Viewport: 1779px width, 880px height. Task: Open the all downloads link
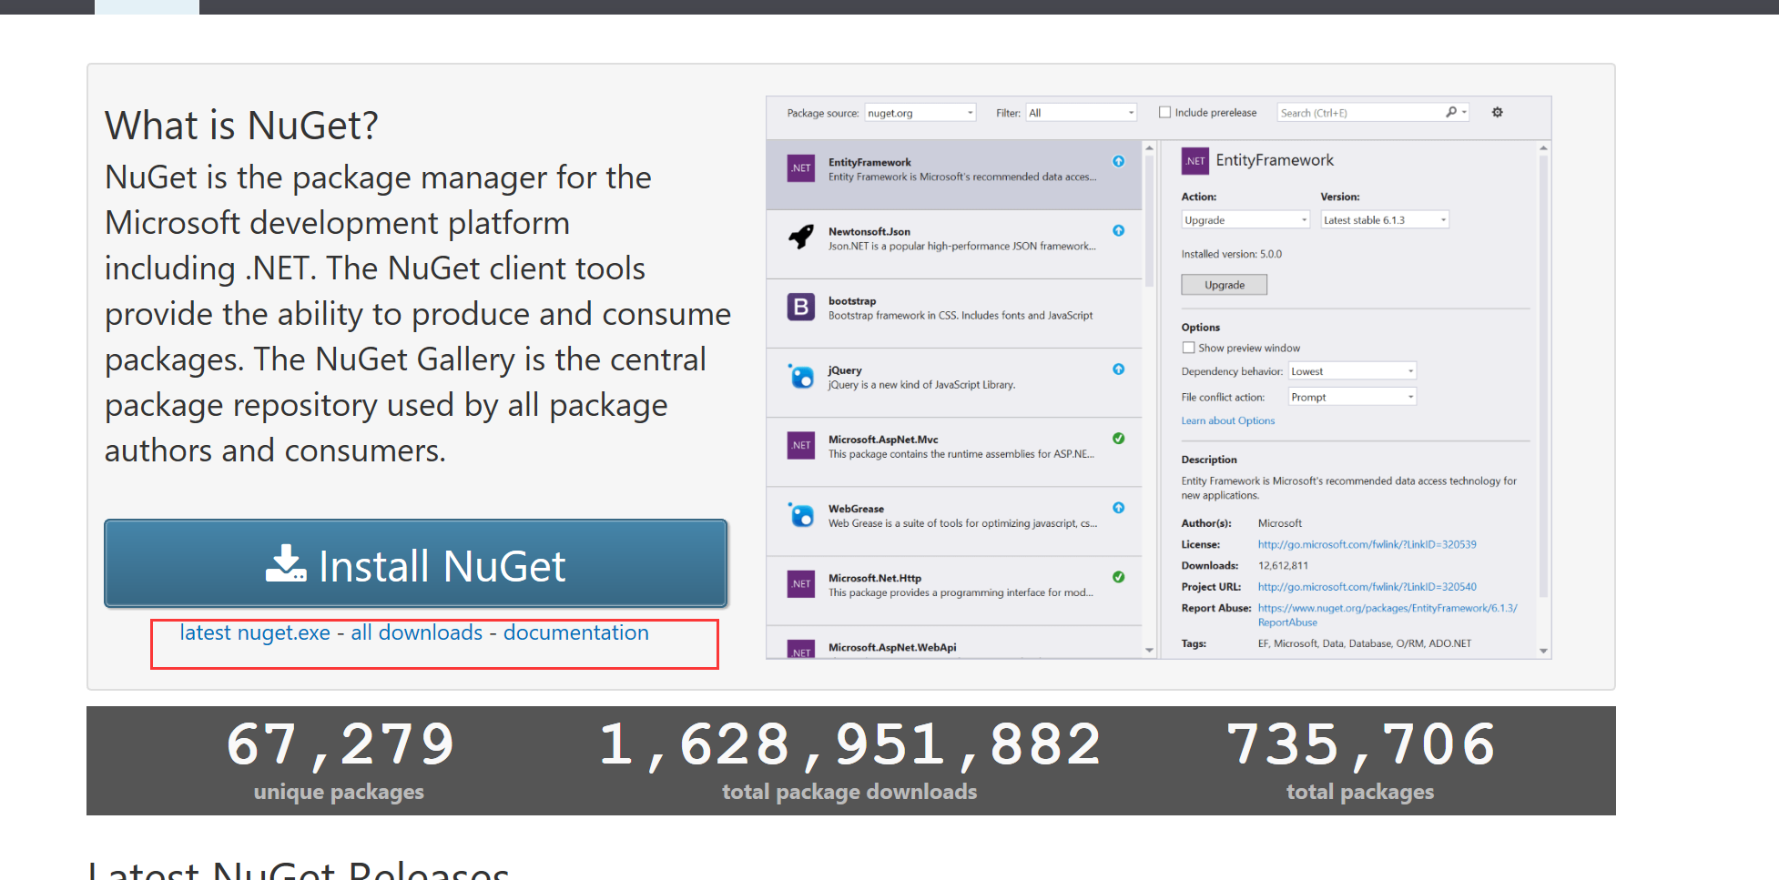pyautogui.click(x=417, y=632)
